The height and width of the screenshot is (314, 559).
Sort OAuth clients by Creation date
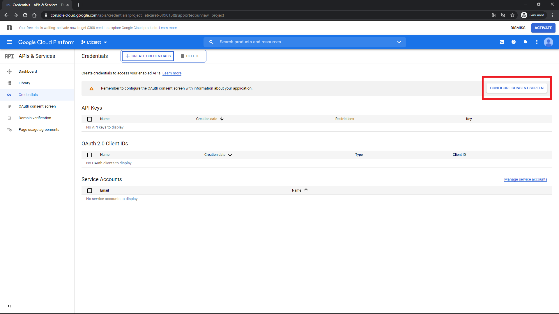(x=218, y=155)
